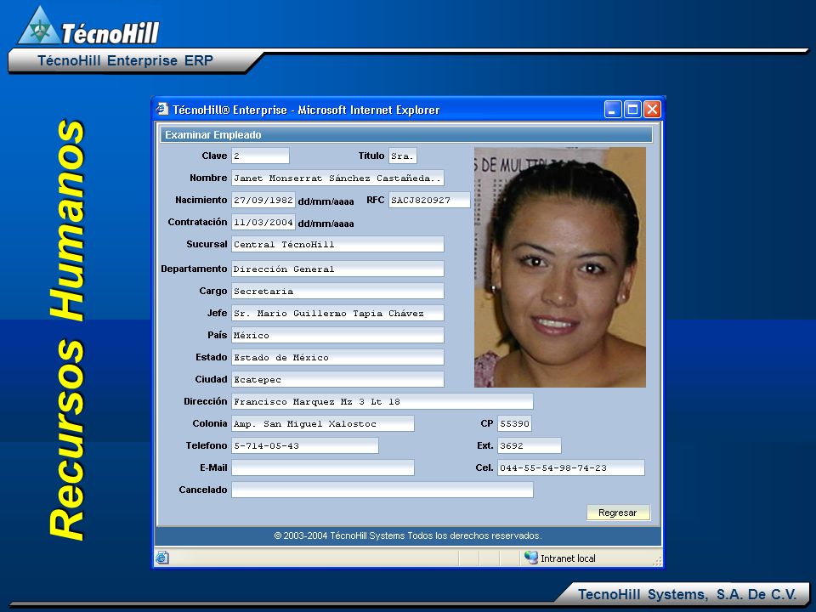
Task: Click the Ciudad field showing Ecatepec
Action: tap(337, 379)
